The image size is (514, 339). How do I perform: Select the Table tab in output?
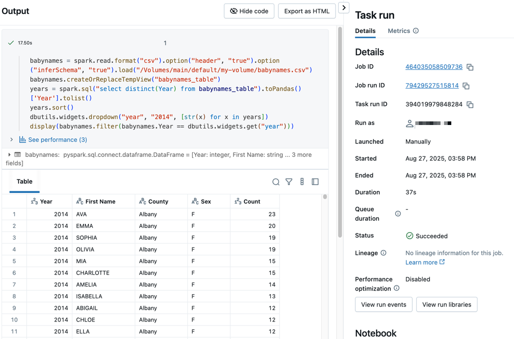pos(24,182)
